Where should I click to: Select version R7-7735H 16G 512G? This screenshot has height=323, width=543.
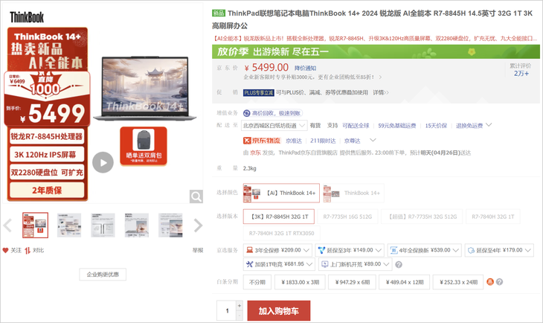(x=347, y=217)
